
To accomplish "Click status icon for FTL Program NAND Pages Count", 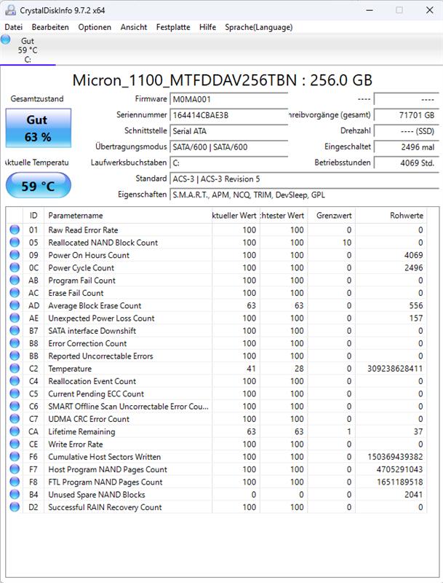I will pyautogui.click(x=15, y=482).
